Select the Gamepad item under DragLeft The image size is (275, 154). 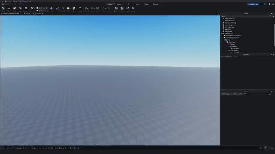pyautogui.click(x=236, y=49)
